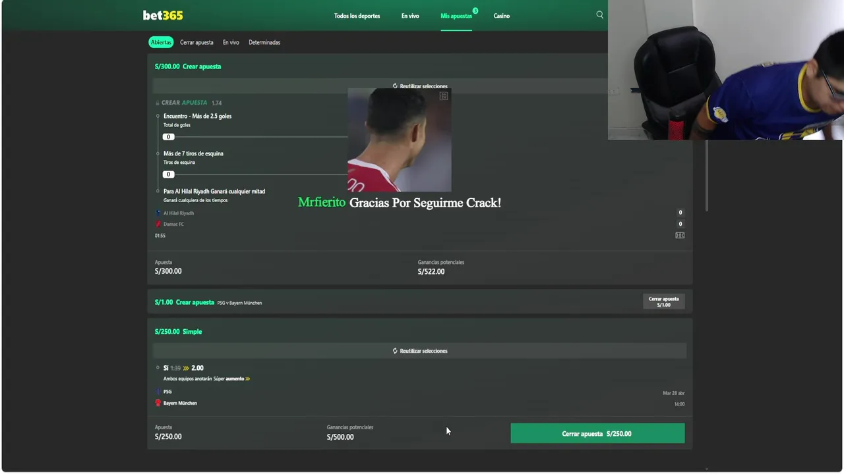Click the 01:55 match clock
Screen dimensions: 844x474
point(160,236)
